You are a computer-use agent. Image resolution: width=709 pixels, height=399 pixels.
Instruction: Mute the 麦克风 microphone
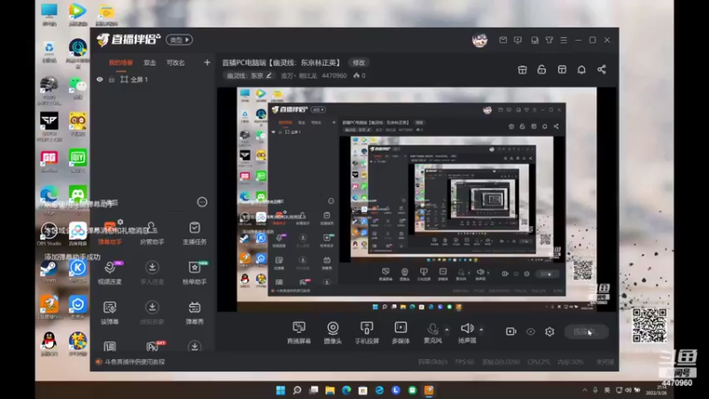pos(432,332)
